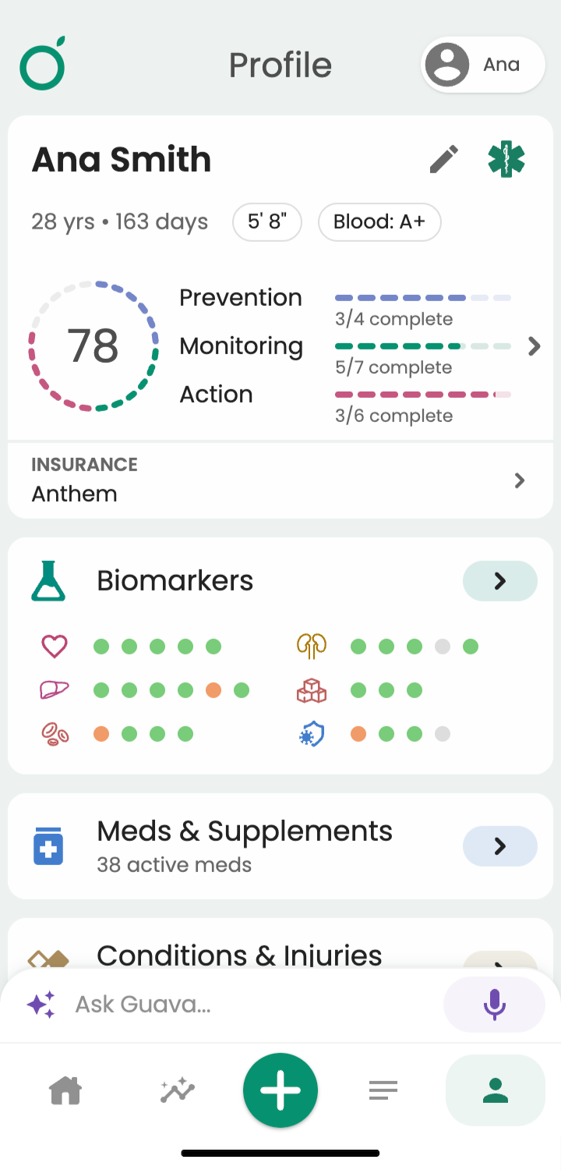
Task: Tap the blood cells biomarkers icon
Action: click(x=55, y=734)
